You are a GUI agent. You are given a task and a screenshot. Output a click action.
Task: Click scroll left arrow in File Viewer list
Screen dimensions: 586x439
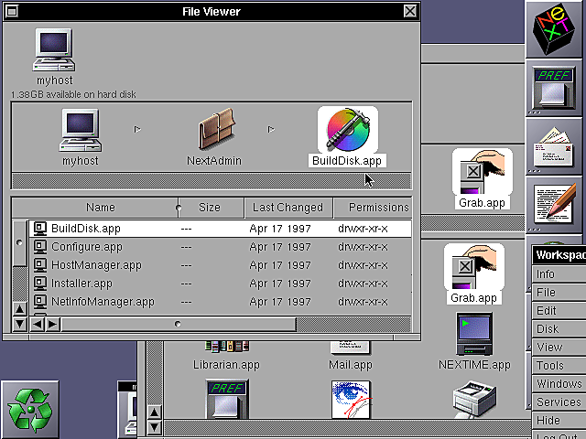pyautogui.click(x=38, y=324)
